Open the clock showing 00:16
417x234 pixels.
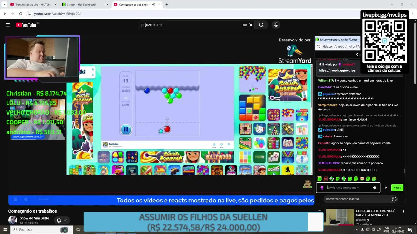[397, 230]
